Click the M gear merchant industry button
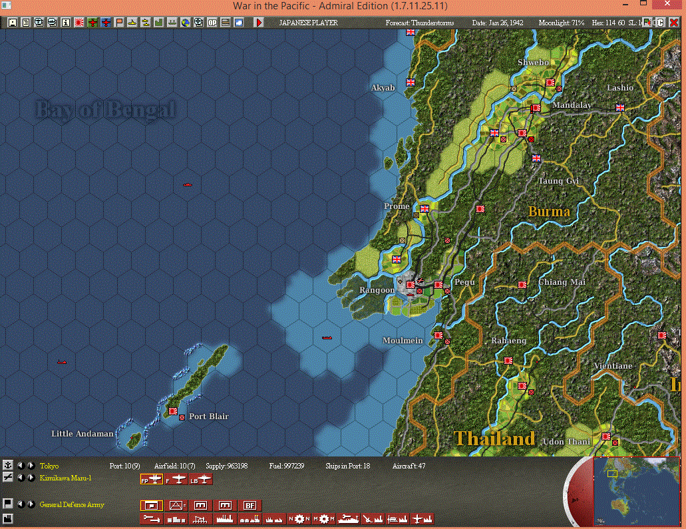This screenshot has height=529, width=686. 324,518
